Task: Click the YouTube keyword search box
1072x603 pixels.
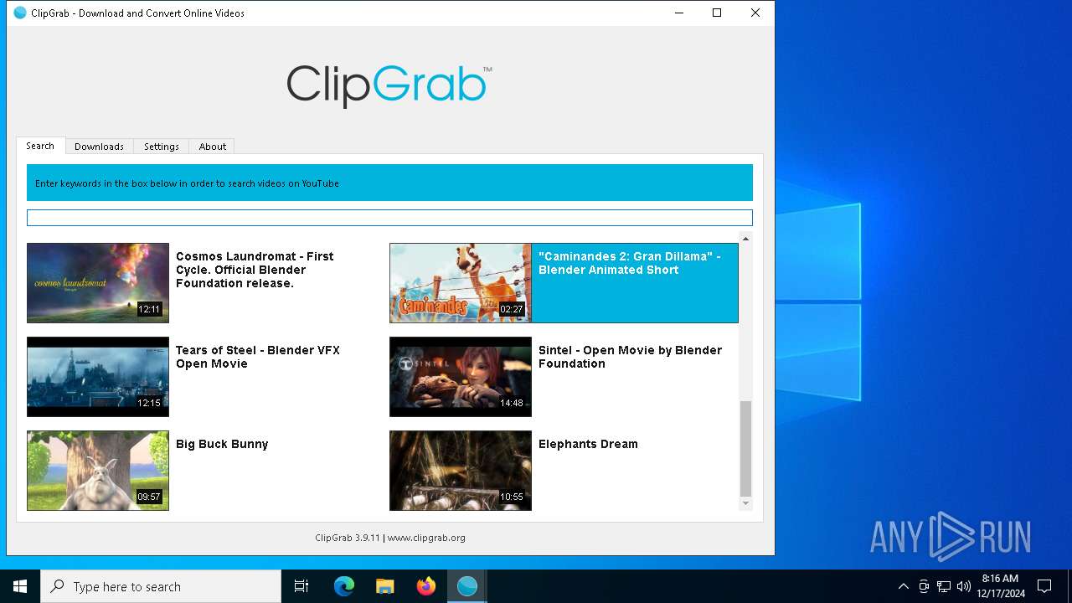Action: [x=389, y=218]
